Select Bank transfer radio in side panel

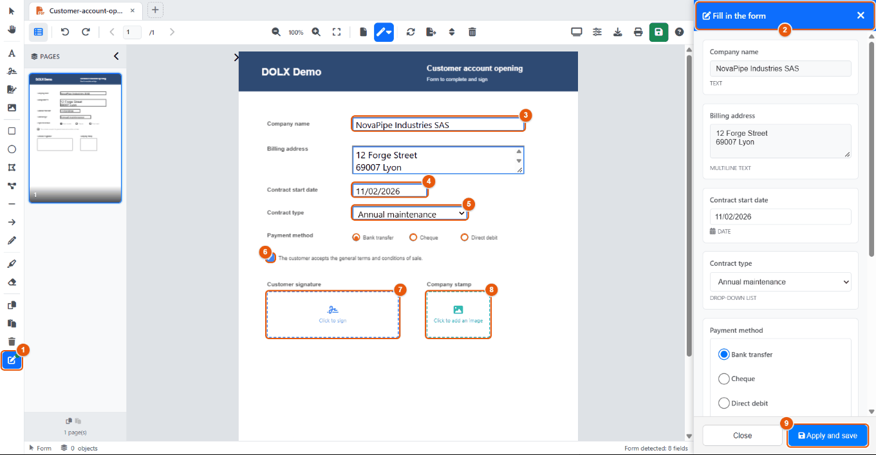pos(724,355)
